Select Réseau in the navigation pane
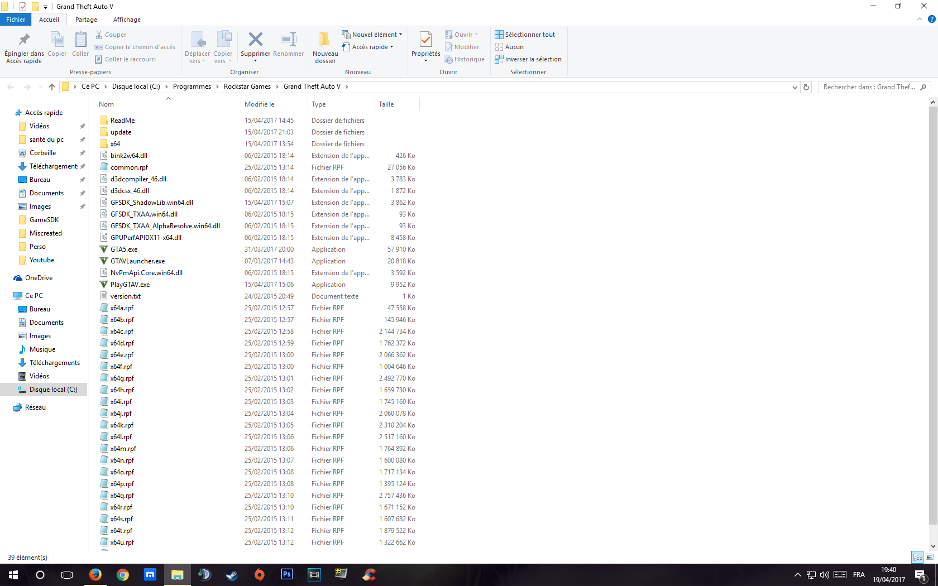This screenshot has width=938, height=586. (x=35, y=407)
